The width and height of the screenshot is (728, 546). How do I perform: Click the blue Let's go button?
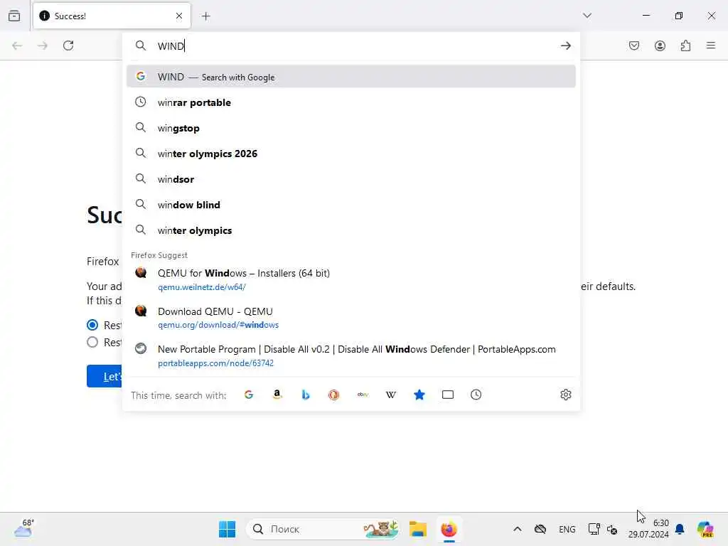point(105,376)
